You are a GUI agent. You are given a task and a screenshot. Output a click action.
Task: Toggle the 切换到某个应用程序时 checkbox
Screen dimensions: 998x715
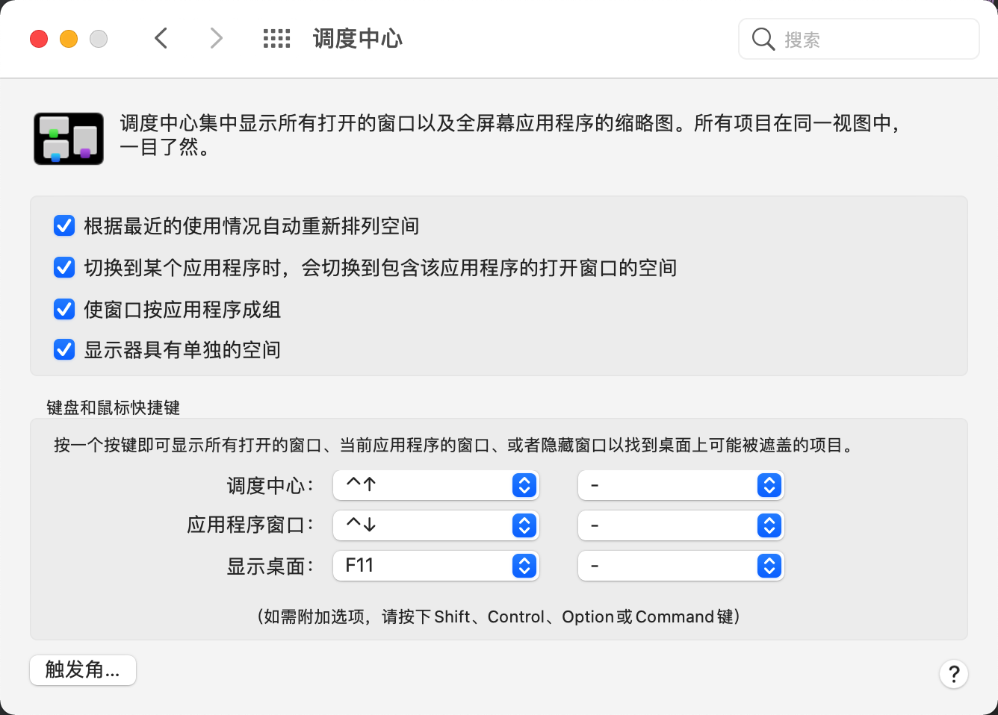[64, 267]
